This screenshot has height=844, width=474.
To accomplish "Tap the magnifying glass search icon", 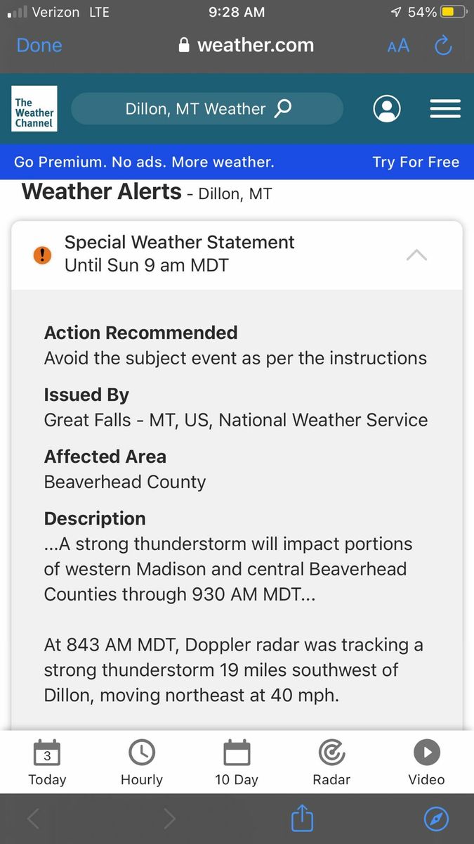I will (x=282, y=109).
